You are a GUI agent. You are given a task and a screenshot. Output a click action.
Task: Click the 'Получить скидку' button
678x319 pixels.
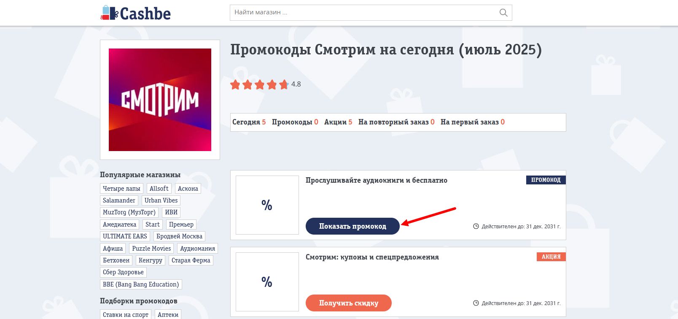(349, 303)
